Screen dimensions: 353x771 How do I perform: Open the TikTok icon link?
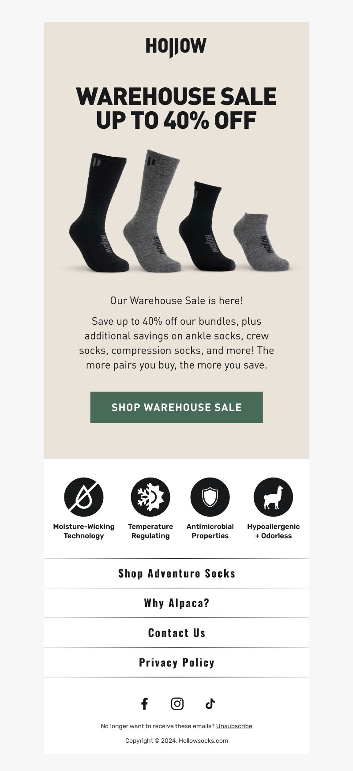[x=210, y=703]
